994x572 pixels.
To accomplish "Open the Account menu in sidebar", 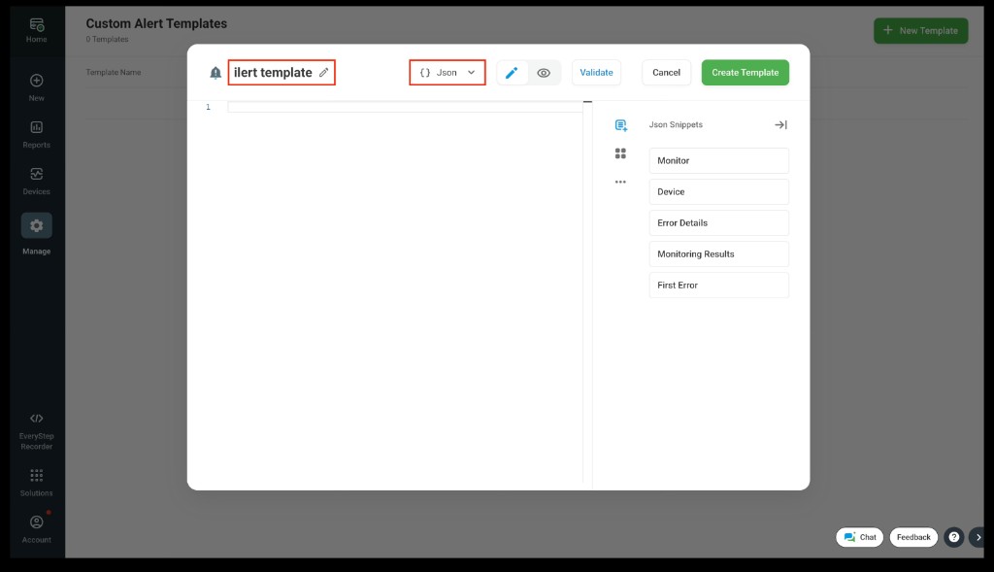I will coord(36,528).
